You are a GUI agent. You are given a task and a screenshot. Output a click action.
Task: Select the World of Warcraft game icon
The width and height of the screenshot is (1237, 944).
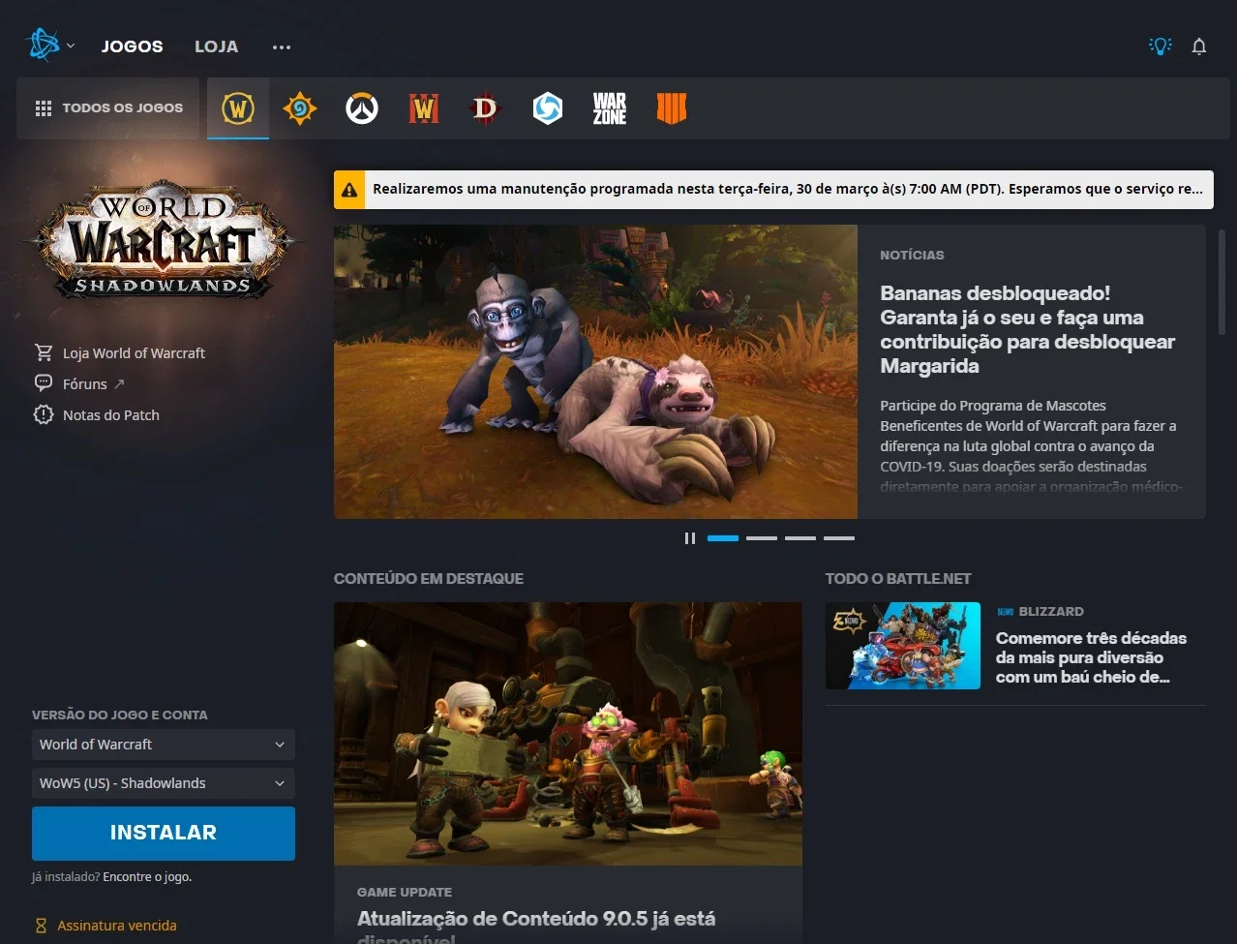pyautogui.click(x=238, y=108)
